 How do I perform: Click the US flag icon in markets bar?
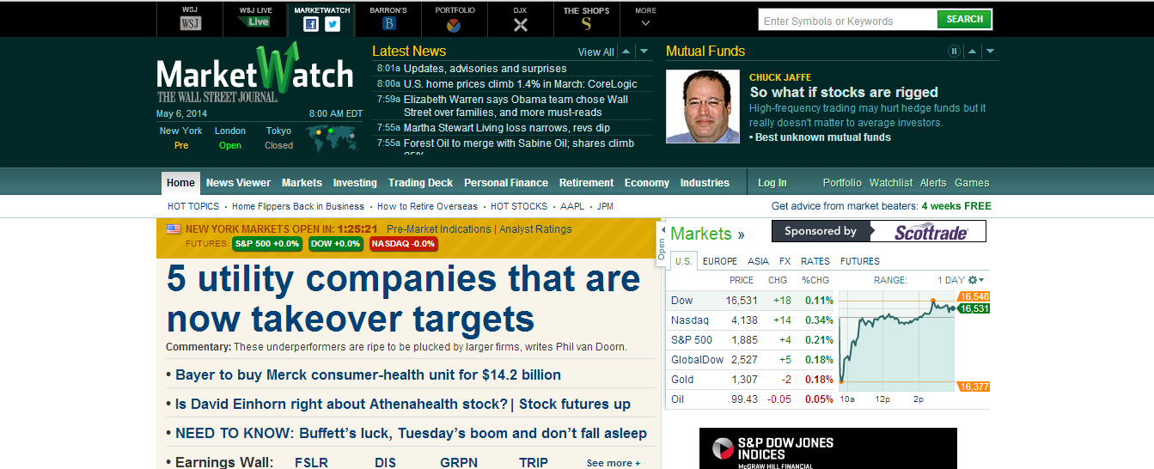(174, 229)
